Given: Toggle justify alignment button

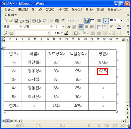Looking at the screenshot, I should pos(81,27).
